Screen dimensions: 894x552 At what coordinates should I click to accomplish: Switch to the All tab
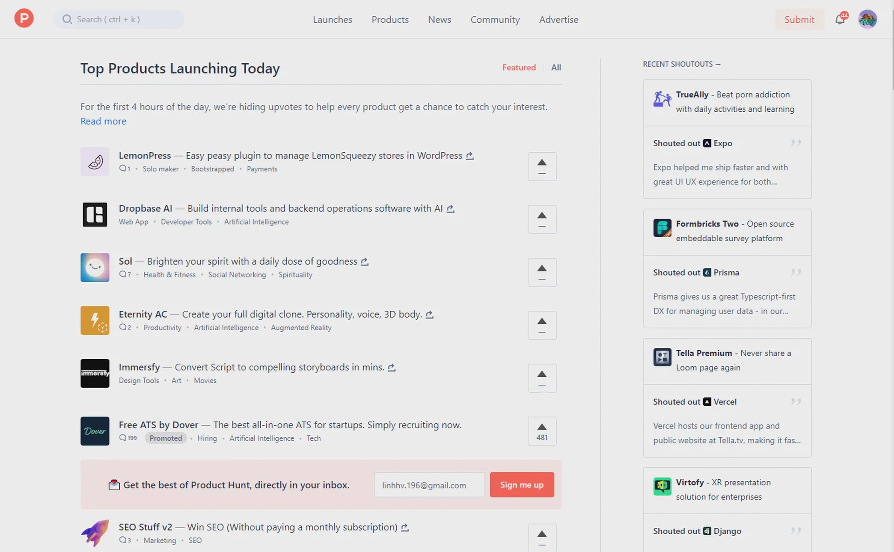click(x=556, y=68)
